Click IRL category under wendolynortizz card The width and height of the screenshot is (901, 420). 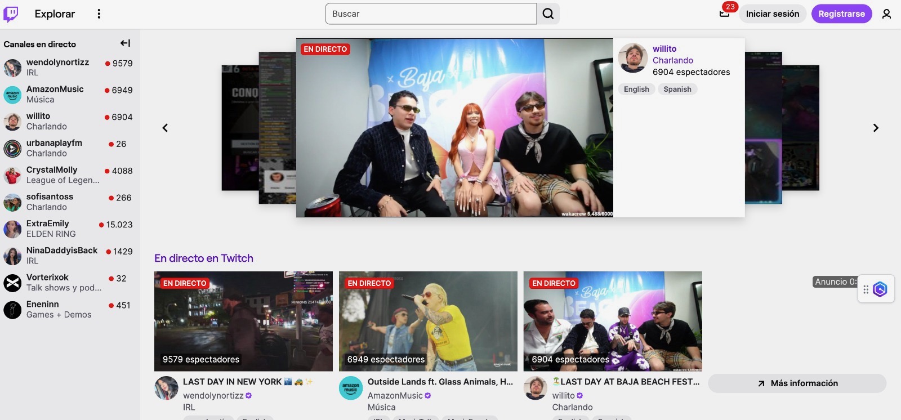189,407
